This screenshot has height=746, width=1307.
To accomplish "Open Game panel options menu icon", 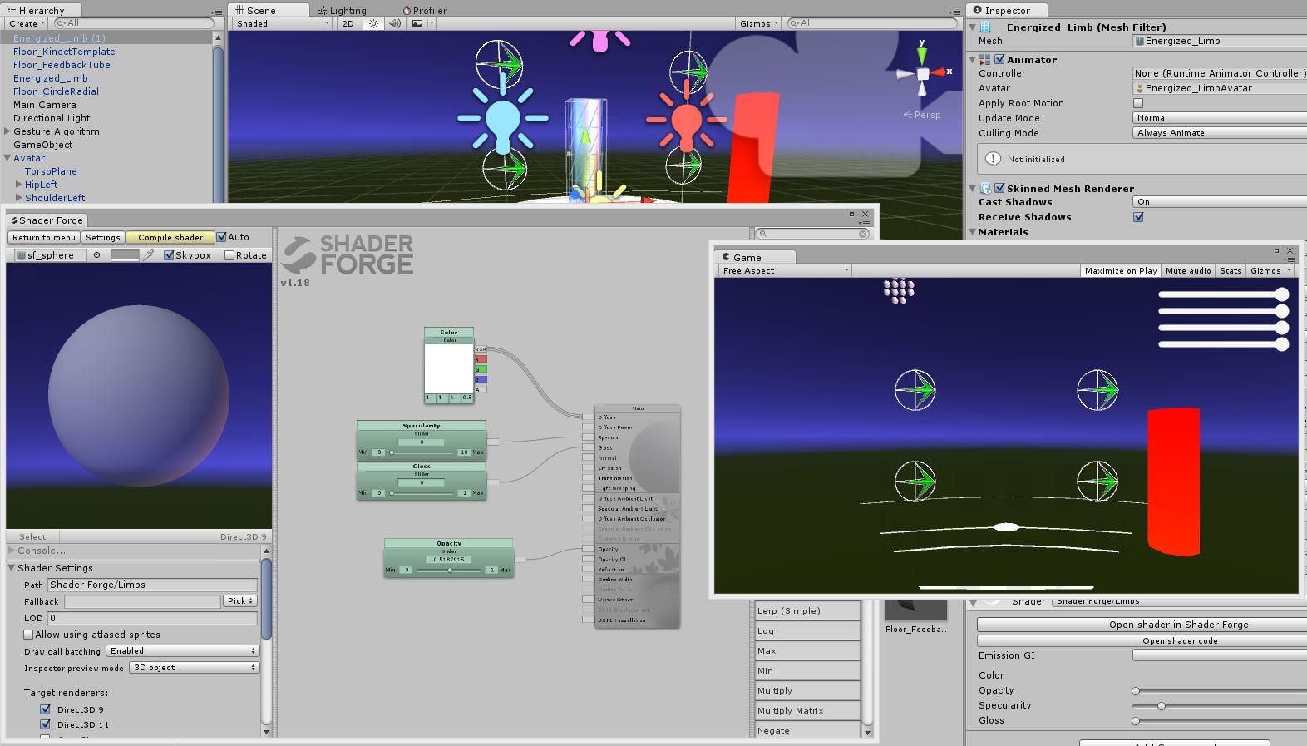I will [x=1290, y=259].
